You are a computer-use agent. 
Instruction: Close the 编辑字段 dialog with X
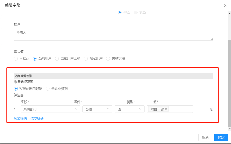(225, 5)
